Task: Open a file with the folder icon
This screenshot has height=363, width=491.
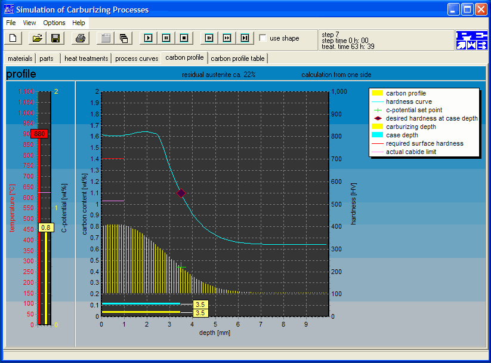Action: coord(38,38)
